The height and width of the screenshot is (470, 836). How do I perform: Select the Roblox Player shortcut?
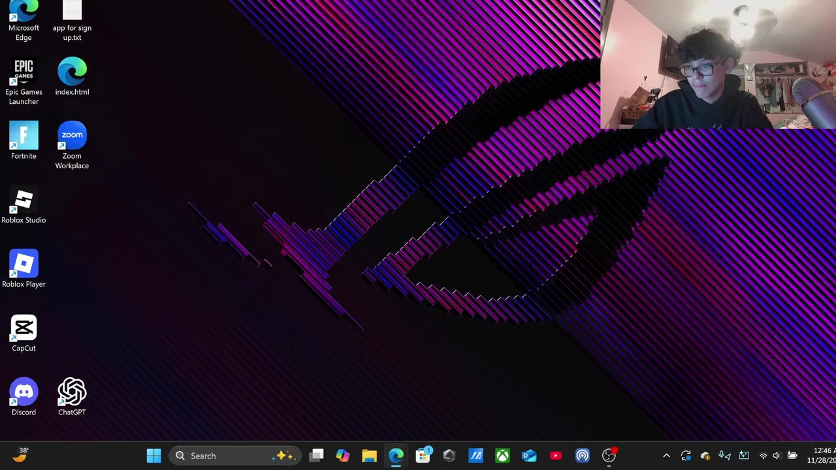click(24, 269)
